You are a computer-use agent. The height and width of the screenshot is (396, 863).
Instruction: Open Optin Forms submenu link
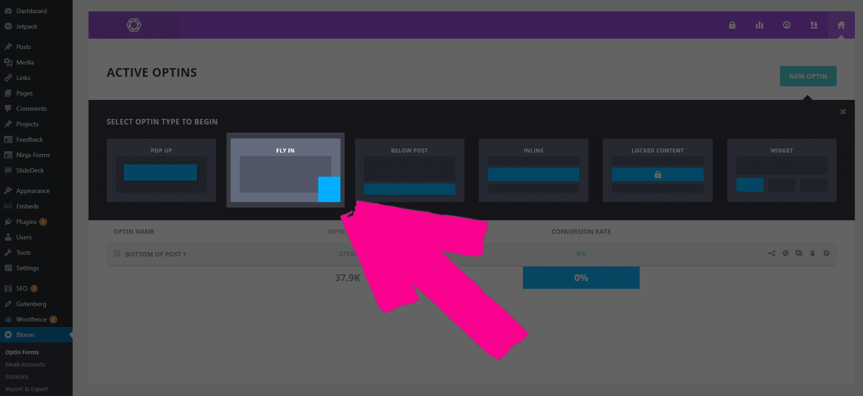22,352
